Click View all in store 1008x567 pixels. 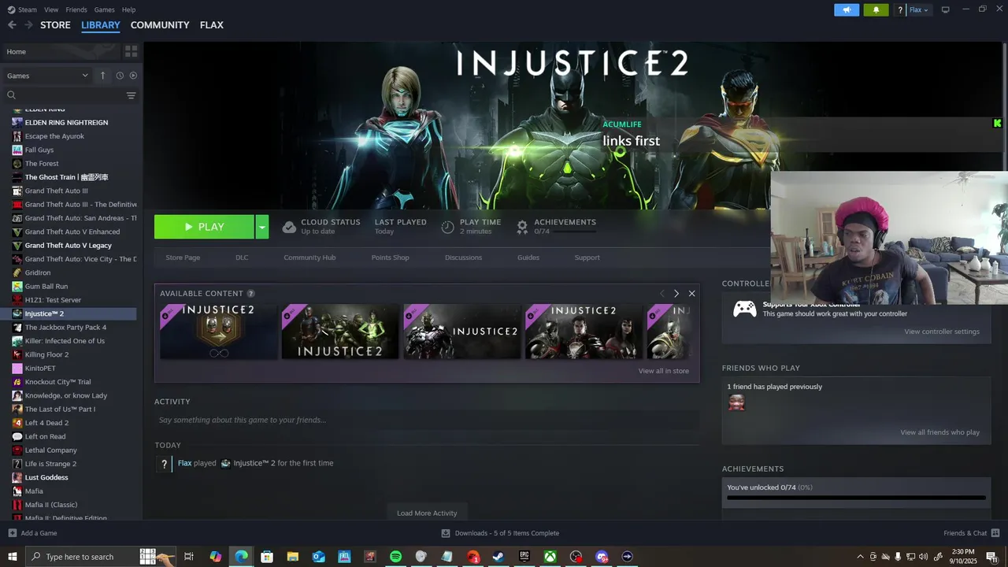pyautogui.click(x=663, y=371)
